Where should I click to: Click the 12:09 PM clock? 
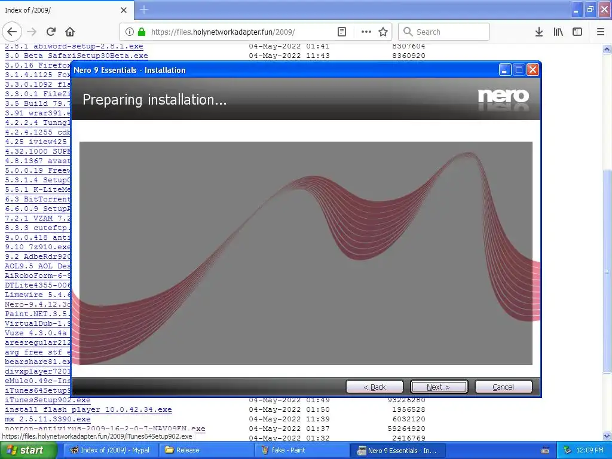(590, 450)
